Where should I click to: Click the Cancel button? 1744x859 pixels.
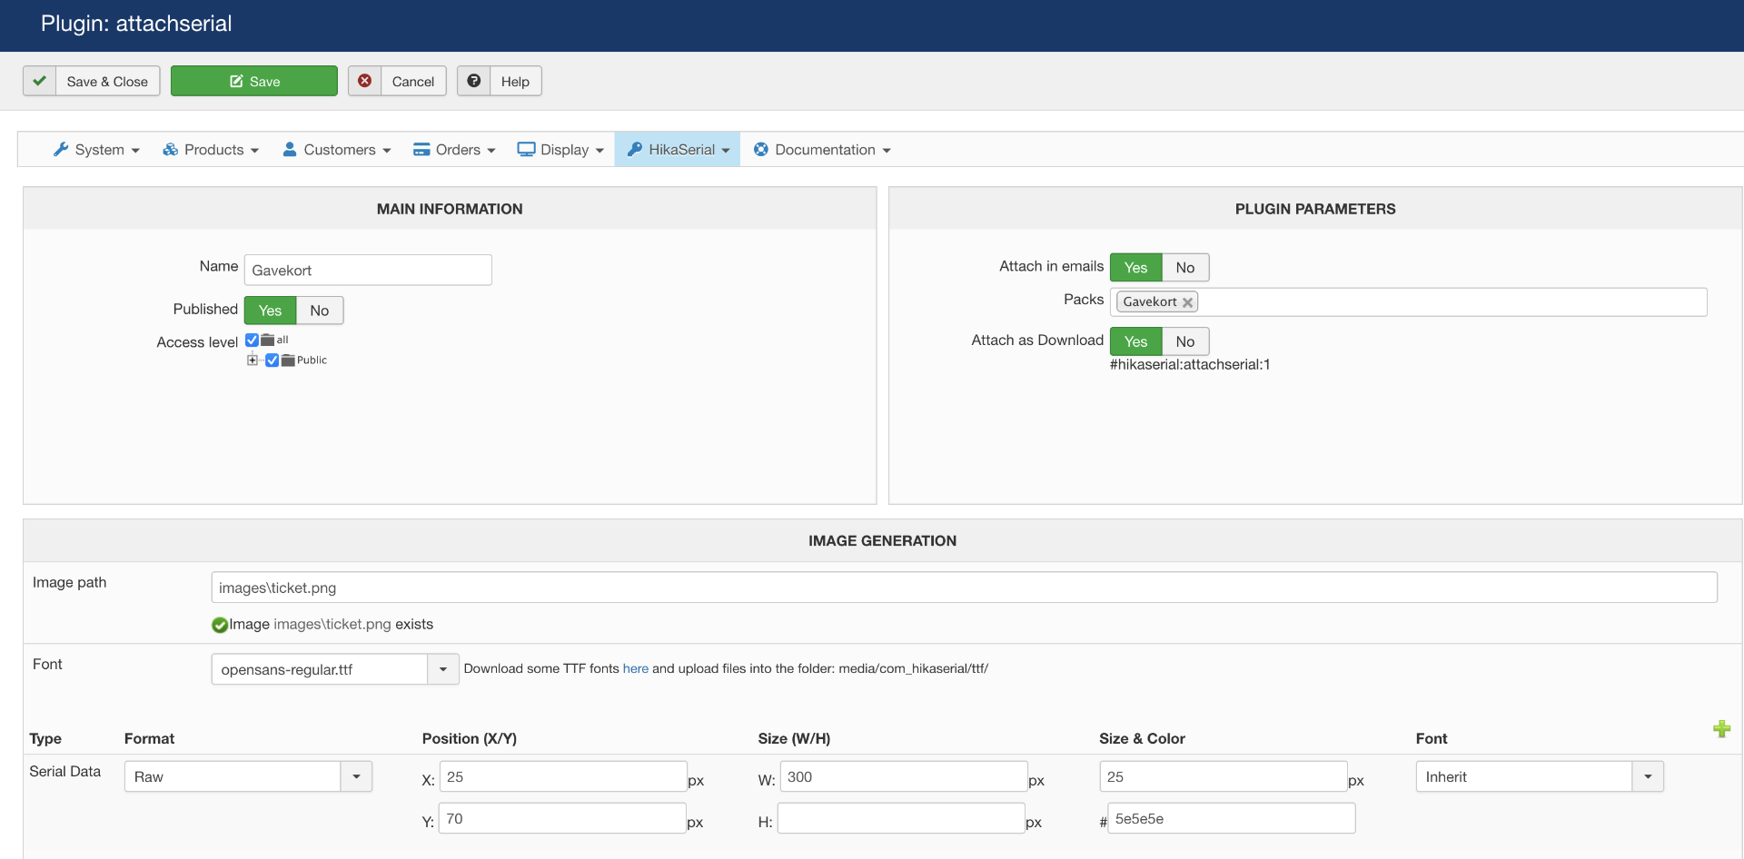397,81
